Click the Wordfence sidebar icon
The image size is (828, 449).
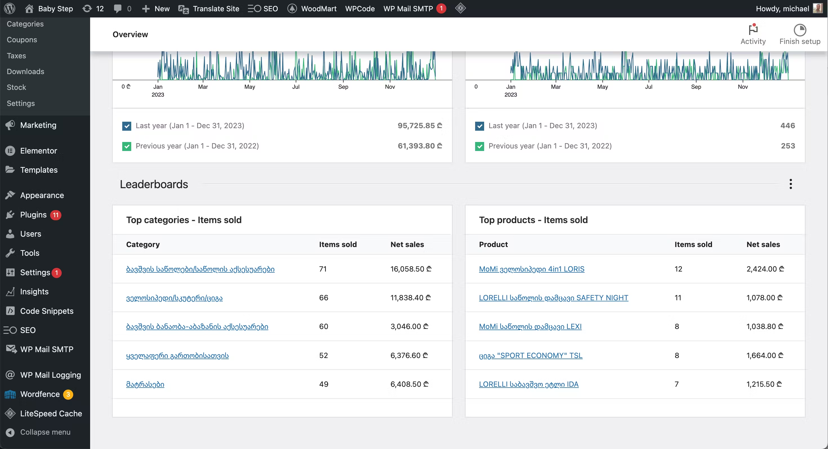[10, 394]
